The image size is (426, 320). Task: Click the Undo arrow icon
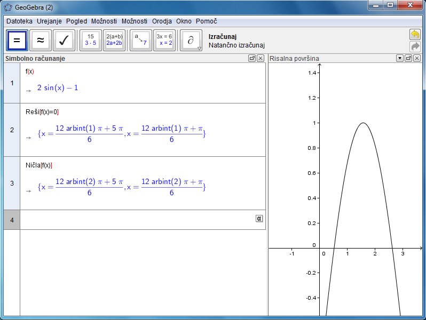(415, 35)
